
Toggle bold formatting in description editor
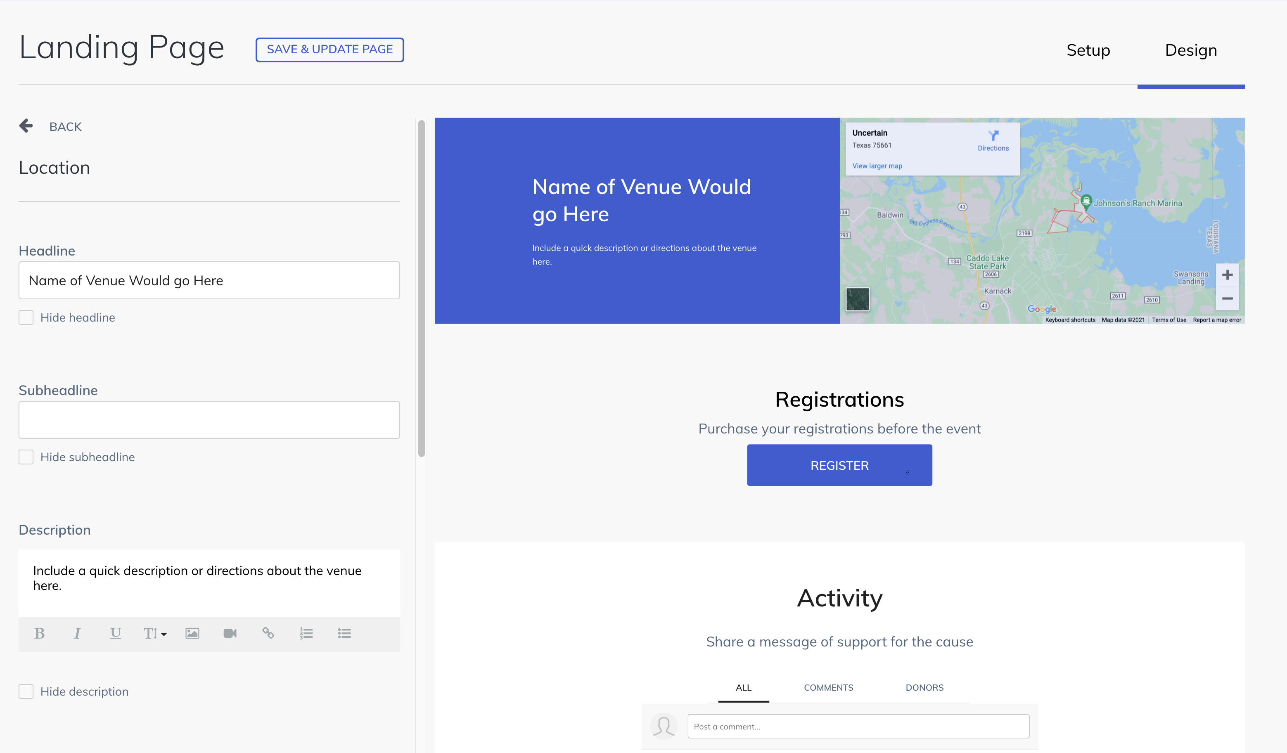click(x=39, y=634)
